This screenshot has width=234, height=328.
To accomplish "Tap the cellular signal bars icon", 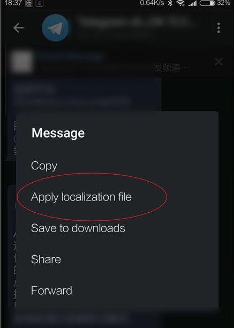I will pos(192,3).
